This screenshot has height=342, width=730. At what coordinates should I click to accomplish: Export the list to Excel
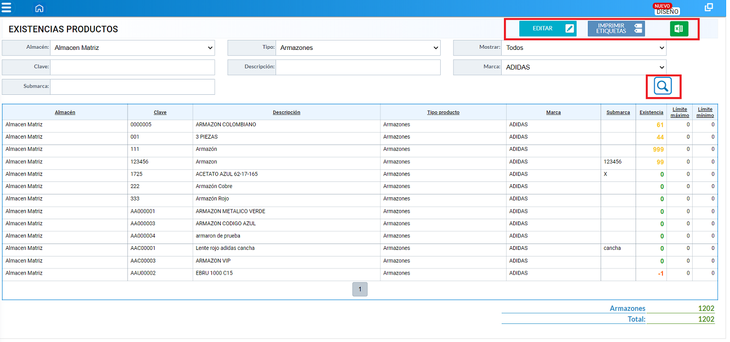(x=679, y=29)
